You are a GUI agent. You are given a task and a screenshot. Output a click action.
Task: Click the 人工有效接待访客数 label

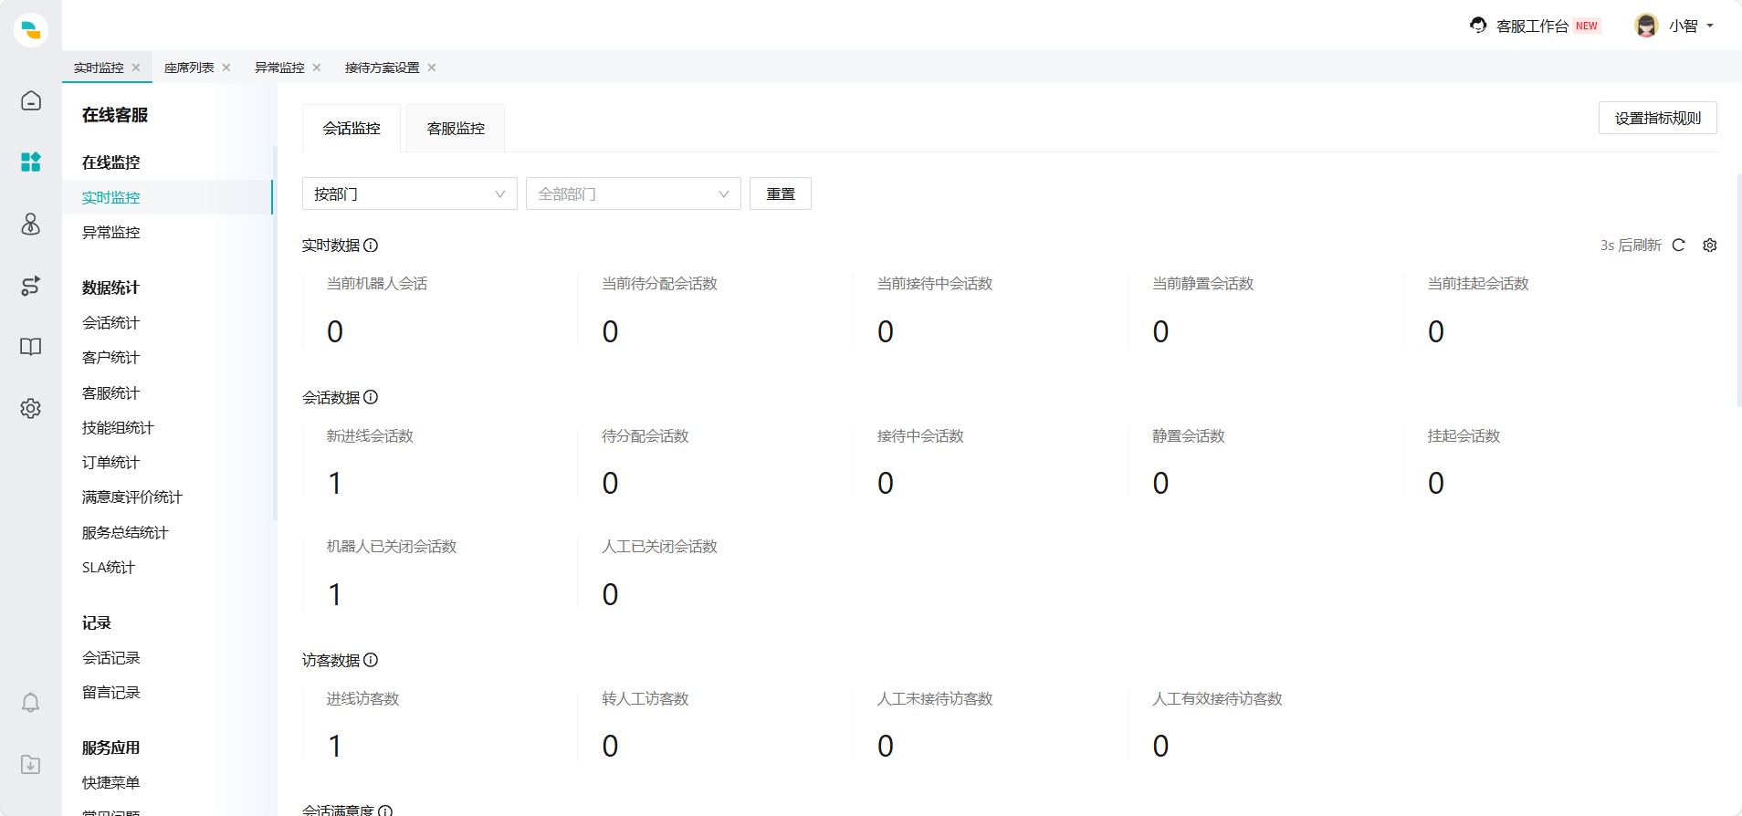point(1217,699)
